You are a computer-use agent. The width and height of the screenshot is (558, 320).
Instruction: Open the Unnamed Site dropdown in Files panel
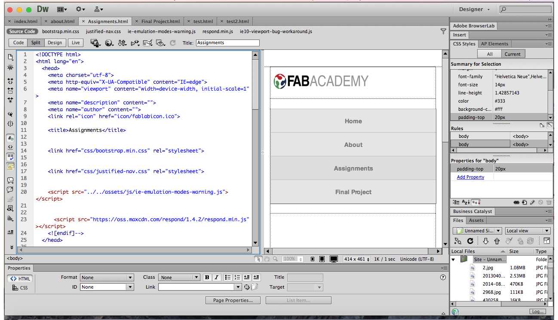point(477,231)
